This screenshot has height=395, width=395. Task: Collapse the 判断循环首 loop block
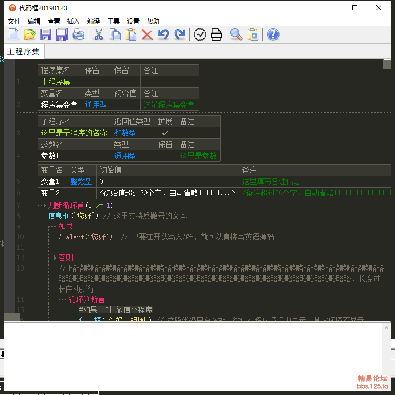pyautogui.click(x=45, y=205)
